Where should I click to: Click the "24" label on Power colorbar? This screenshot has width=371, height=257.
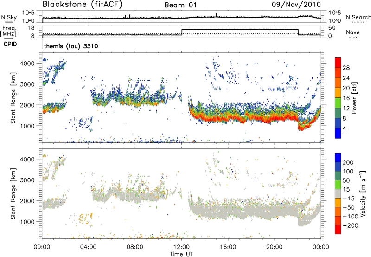pos(346,78)
